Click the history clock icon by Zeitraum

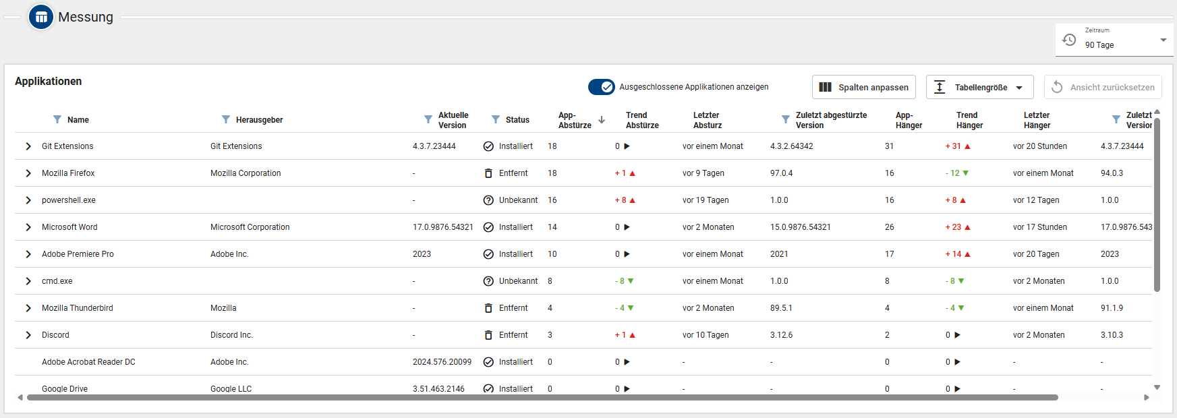(x=1069, y=40)
